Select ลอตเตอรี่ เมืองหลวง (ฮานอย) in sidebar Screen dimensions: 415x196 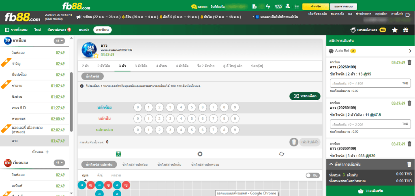click(34, 130)
